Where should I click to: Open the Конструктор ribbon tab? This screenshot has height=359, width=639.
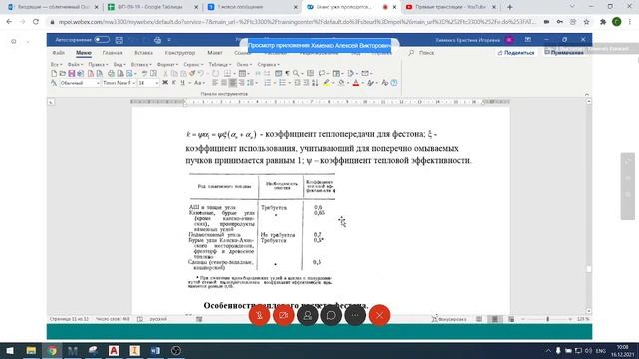[x=180, y=53]
